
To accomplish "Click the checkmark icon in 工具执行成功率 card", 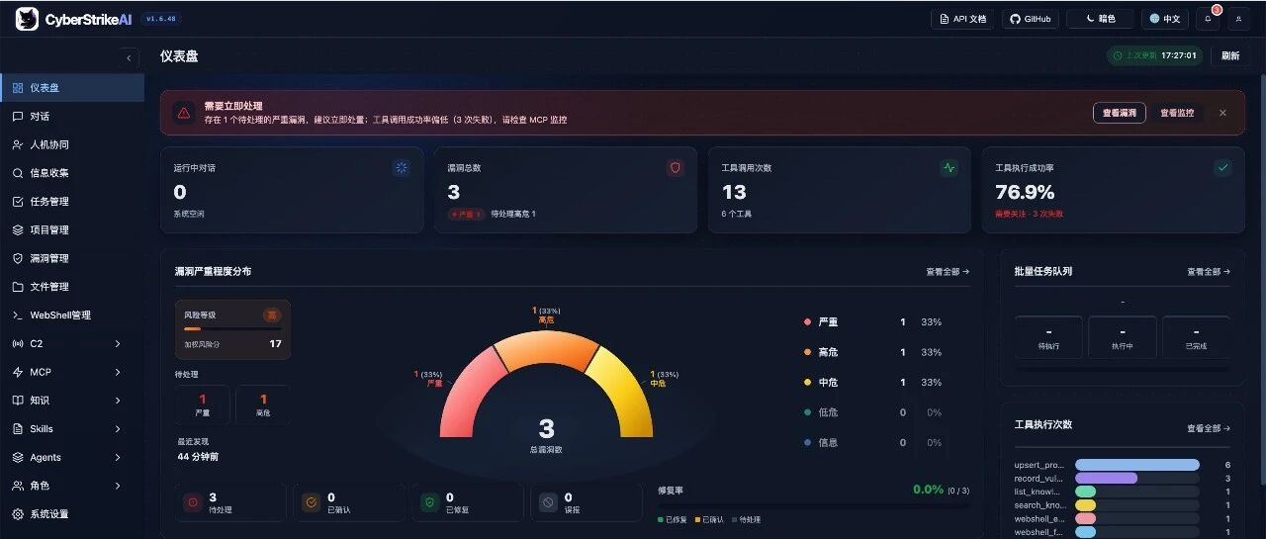I will pyautogui.click(x=1223, y=168).
